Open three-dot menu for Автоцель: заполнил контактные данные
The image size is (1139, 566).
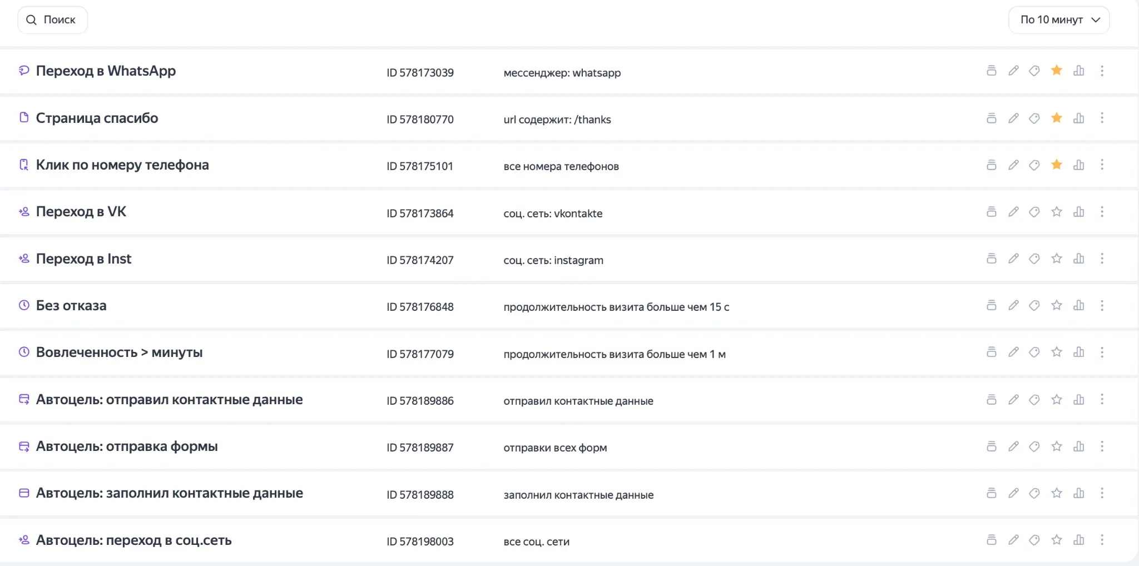(x=1102, y=493)
